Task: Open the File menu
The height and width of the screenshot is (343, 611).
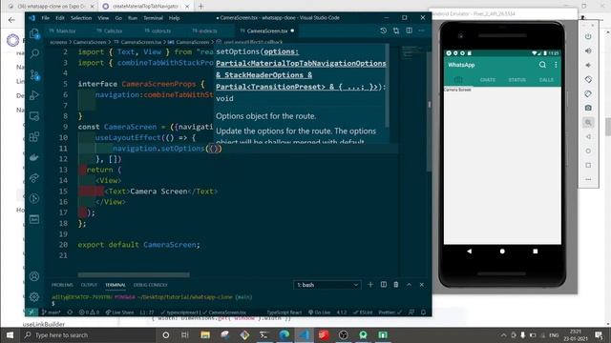Action: pos(46,18)
